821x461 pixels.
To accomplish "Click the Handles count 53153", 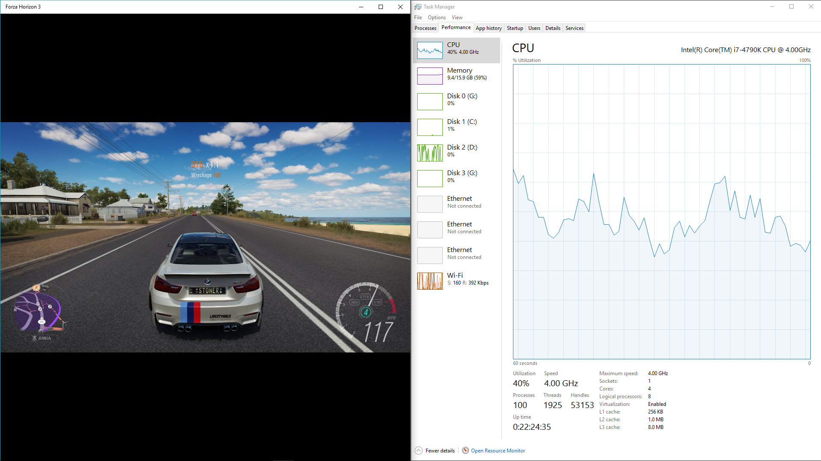I will coord(582,405).
